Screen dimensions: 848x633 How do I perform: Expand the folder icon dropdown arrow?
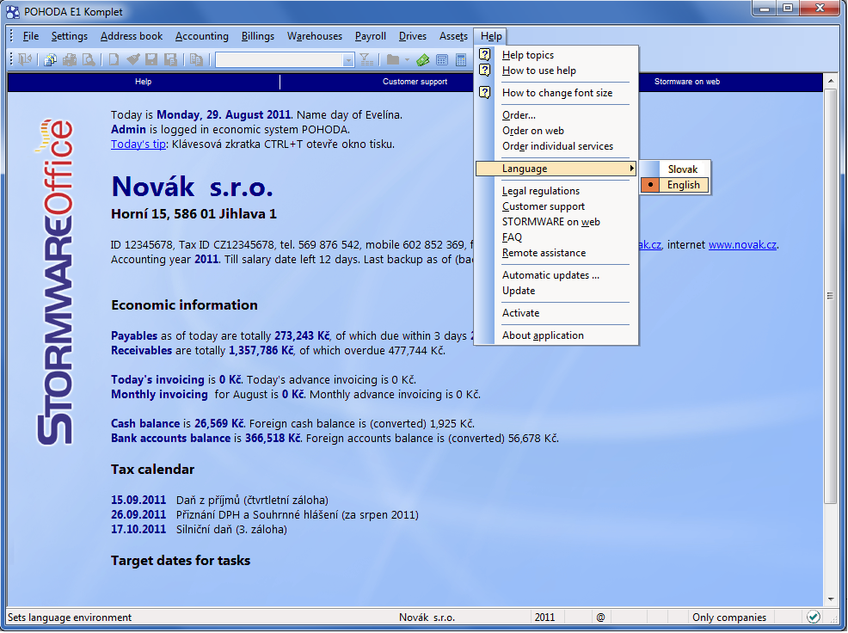click(x=408, y=59)
